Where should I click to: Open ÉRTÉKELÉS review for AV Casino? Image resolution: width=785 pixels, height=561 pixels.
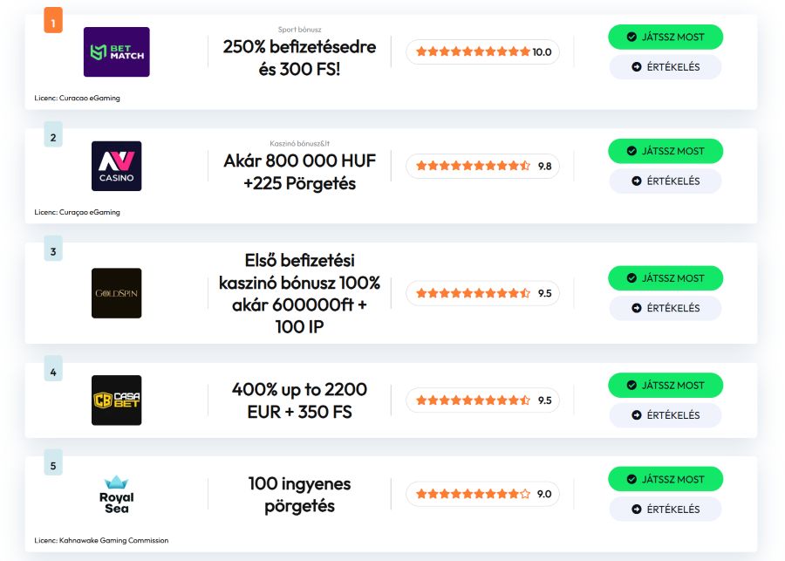pyautogui.click(x=666, y=181)
